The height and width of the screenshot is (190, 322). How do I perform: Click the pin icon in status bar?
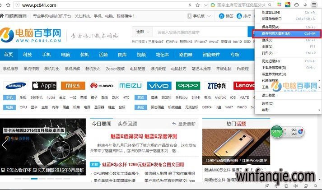pos(266,186)
